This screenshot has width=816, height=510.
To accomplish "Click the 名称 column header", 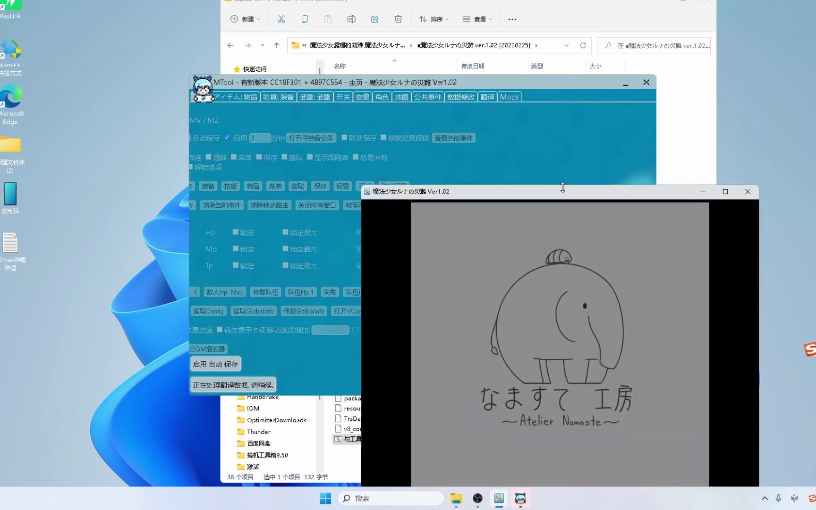I will pos(340,66).
